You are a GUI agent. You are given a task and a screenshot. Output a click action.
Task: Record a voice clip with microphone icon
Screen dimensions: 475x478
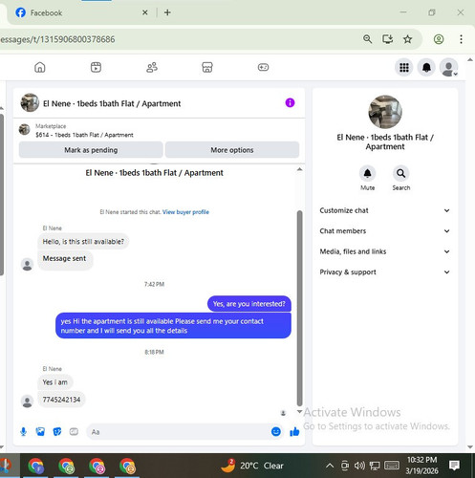click(x=23, y=432)
